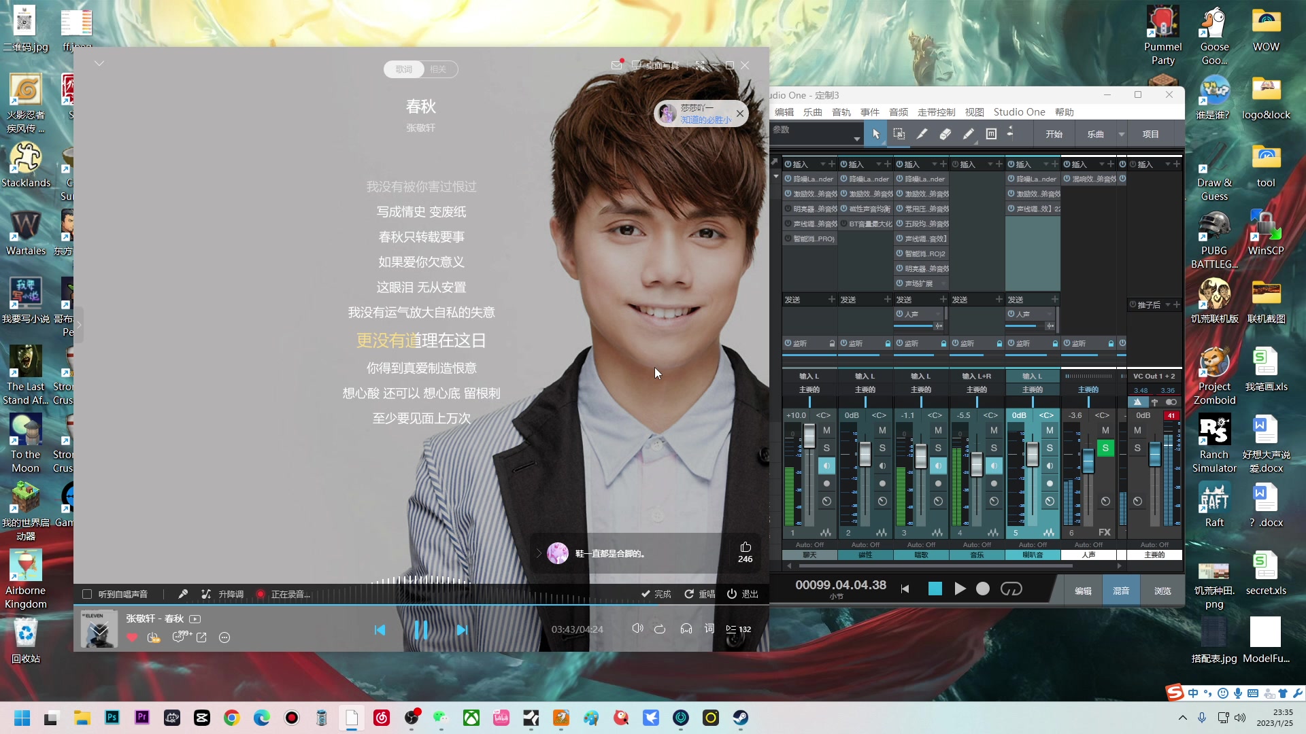
Task: Switch to the 相关 tab in player
Action: pyautogui.click(x=438, y=69)
